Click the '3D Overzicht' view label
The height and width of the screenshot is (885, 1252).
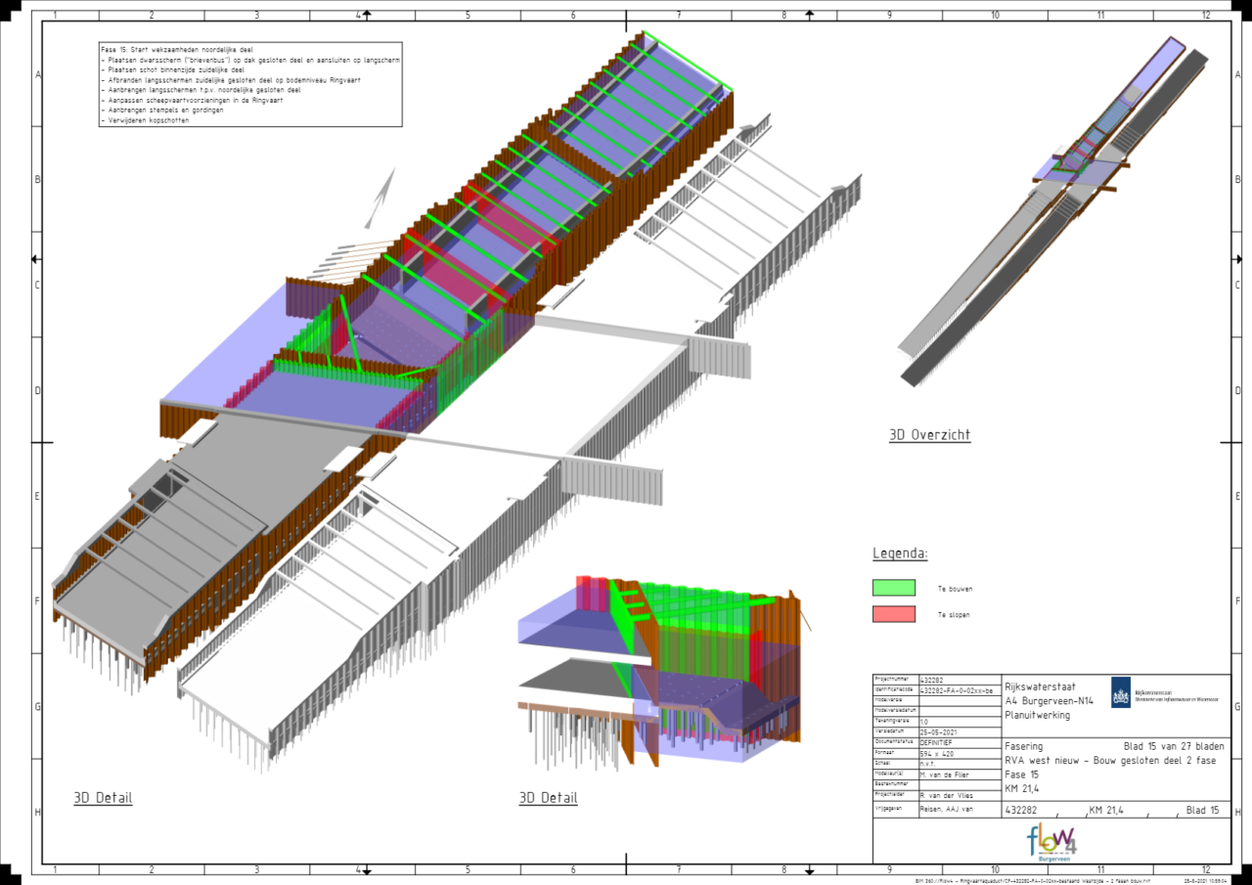pos(929,435)
